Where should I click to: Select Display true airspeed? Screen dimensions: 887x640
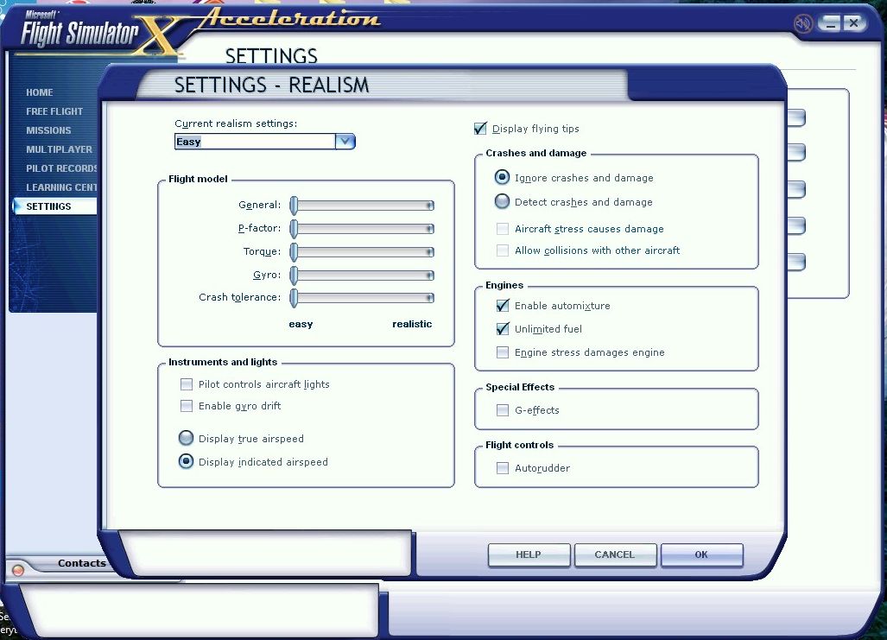186,438
